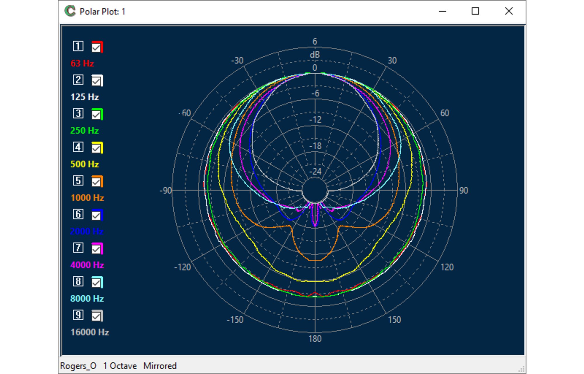Click the yellow 500 Hz label
The width and height of the screenshot is (584, 374).
click(85, 164)
